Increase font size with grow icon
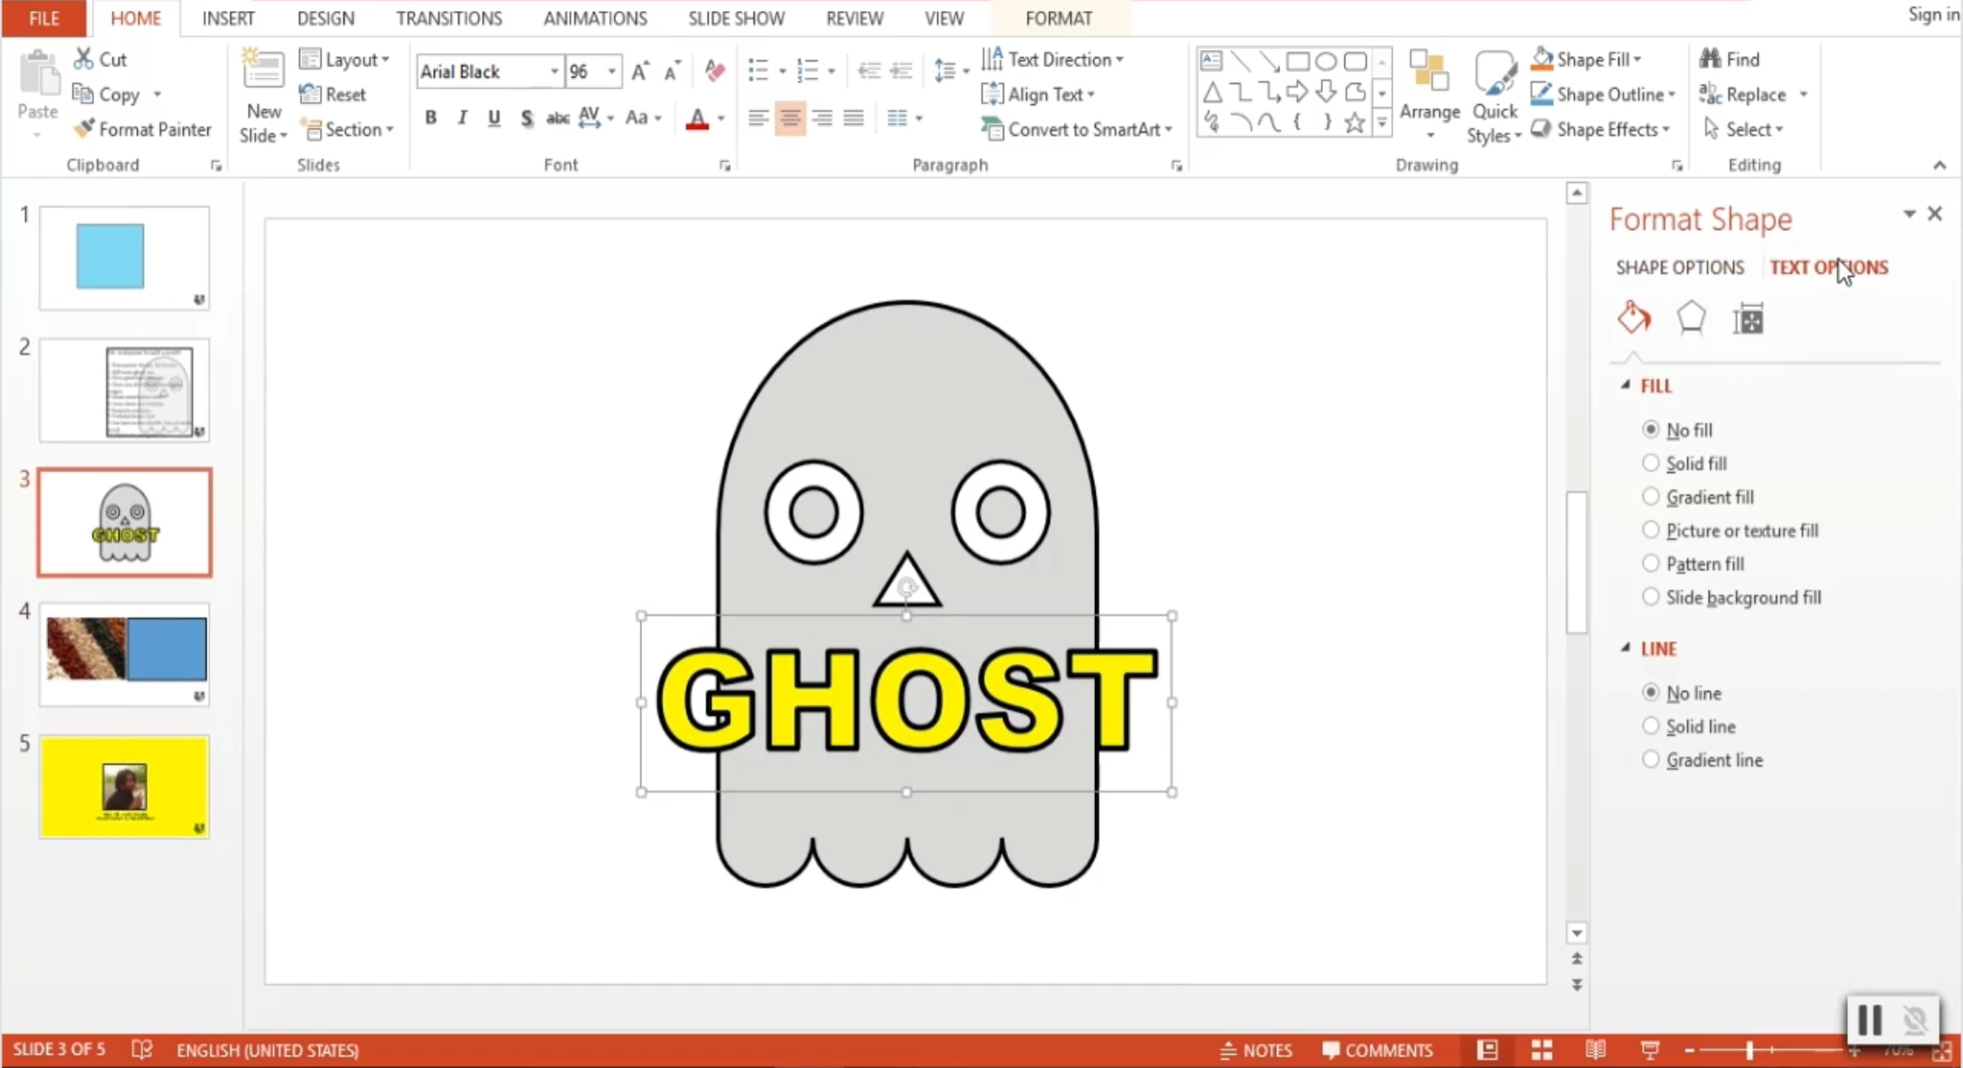 [x=639, y=71]
